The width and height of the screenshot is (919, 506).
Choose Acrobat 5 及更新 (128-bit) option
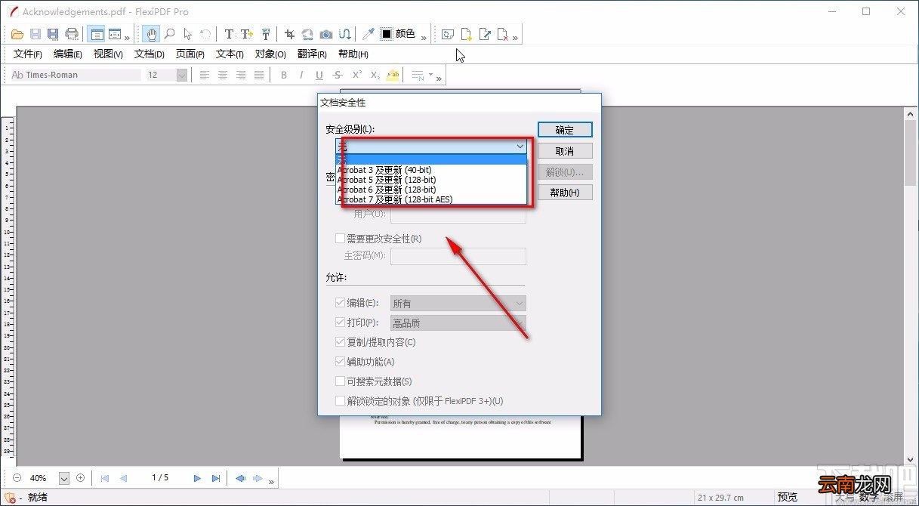pyautogui.click(x=431, y=180)
